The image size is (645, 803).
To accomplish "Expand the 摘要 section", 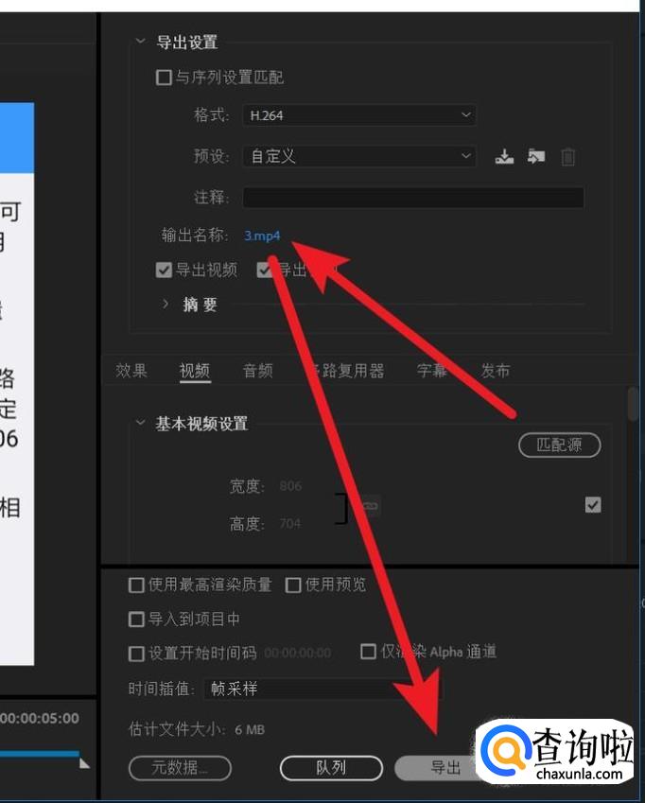I will [x=166, y=305].
